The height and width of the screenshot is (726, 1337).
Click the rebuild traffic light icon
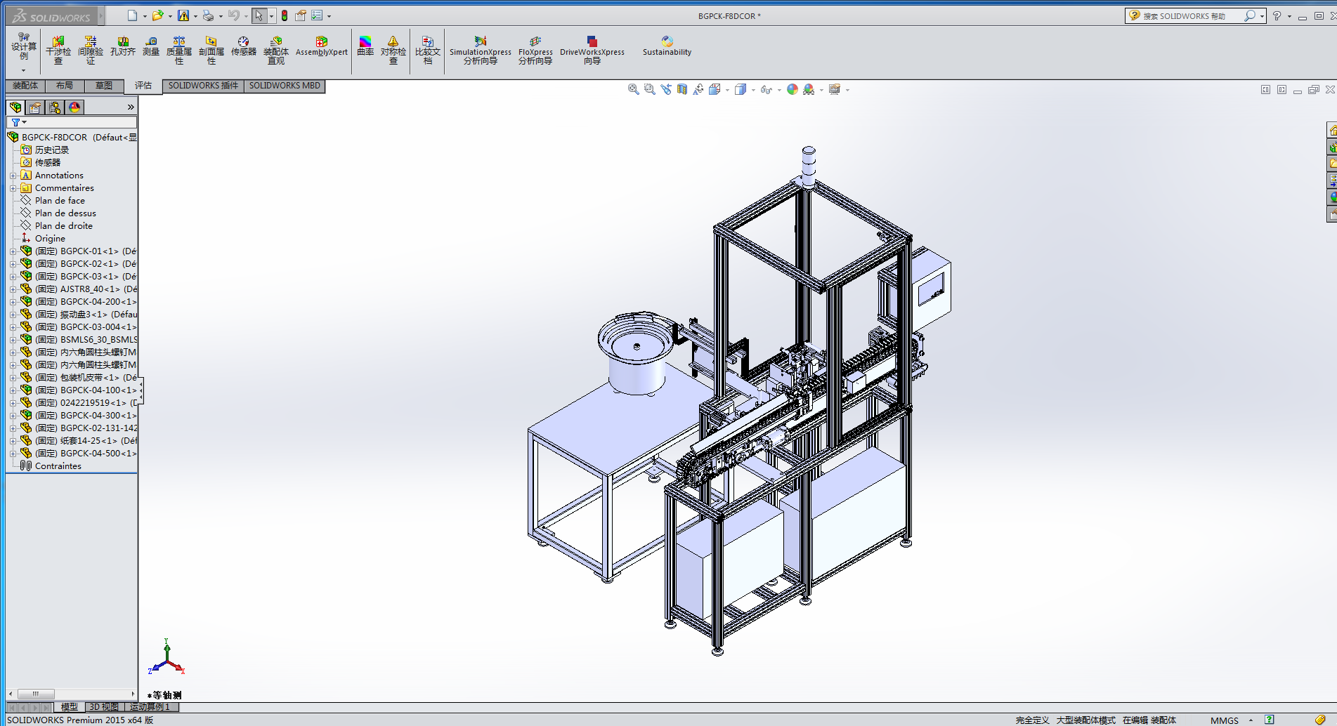pos(285,15)
